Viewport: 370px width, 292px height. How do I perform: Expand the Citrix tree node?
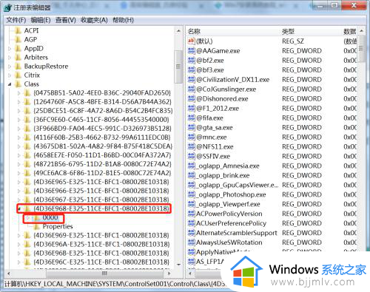coord(10,75)
